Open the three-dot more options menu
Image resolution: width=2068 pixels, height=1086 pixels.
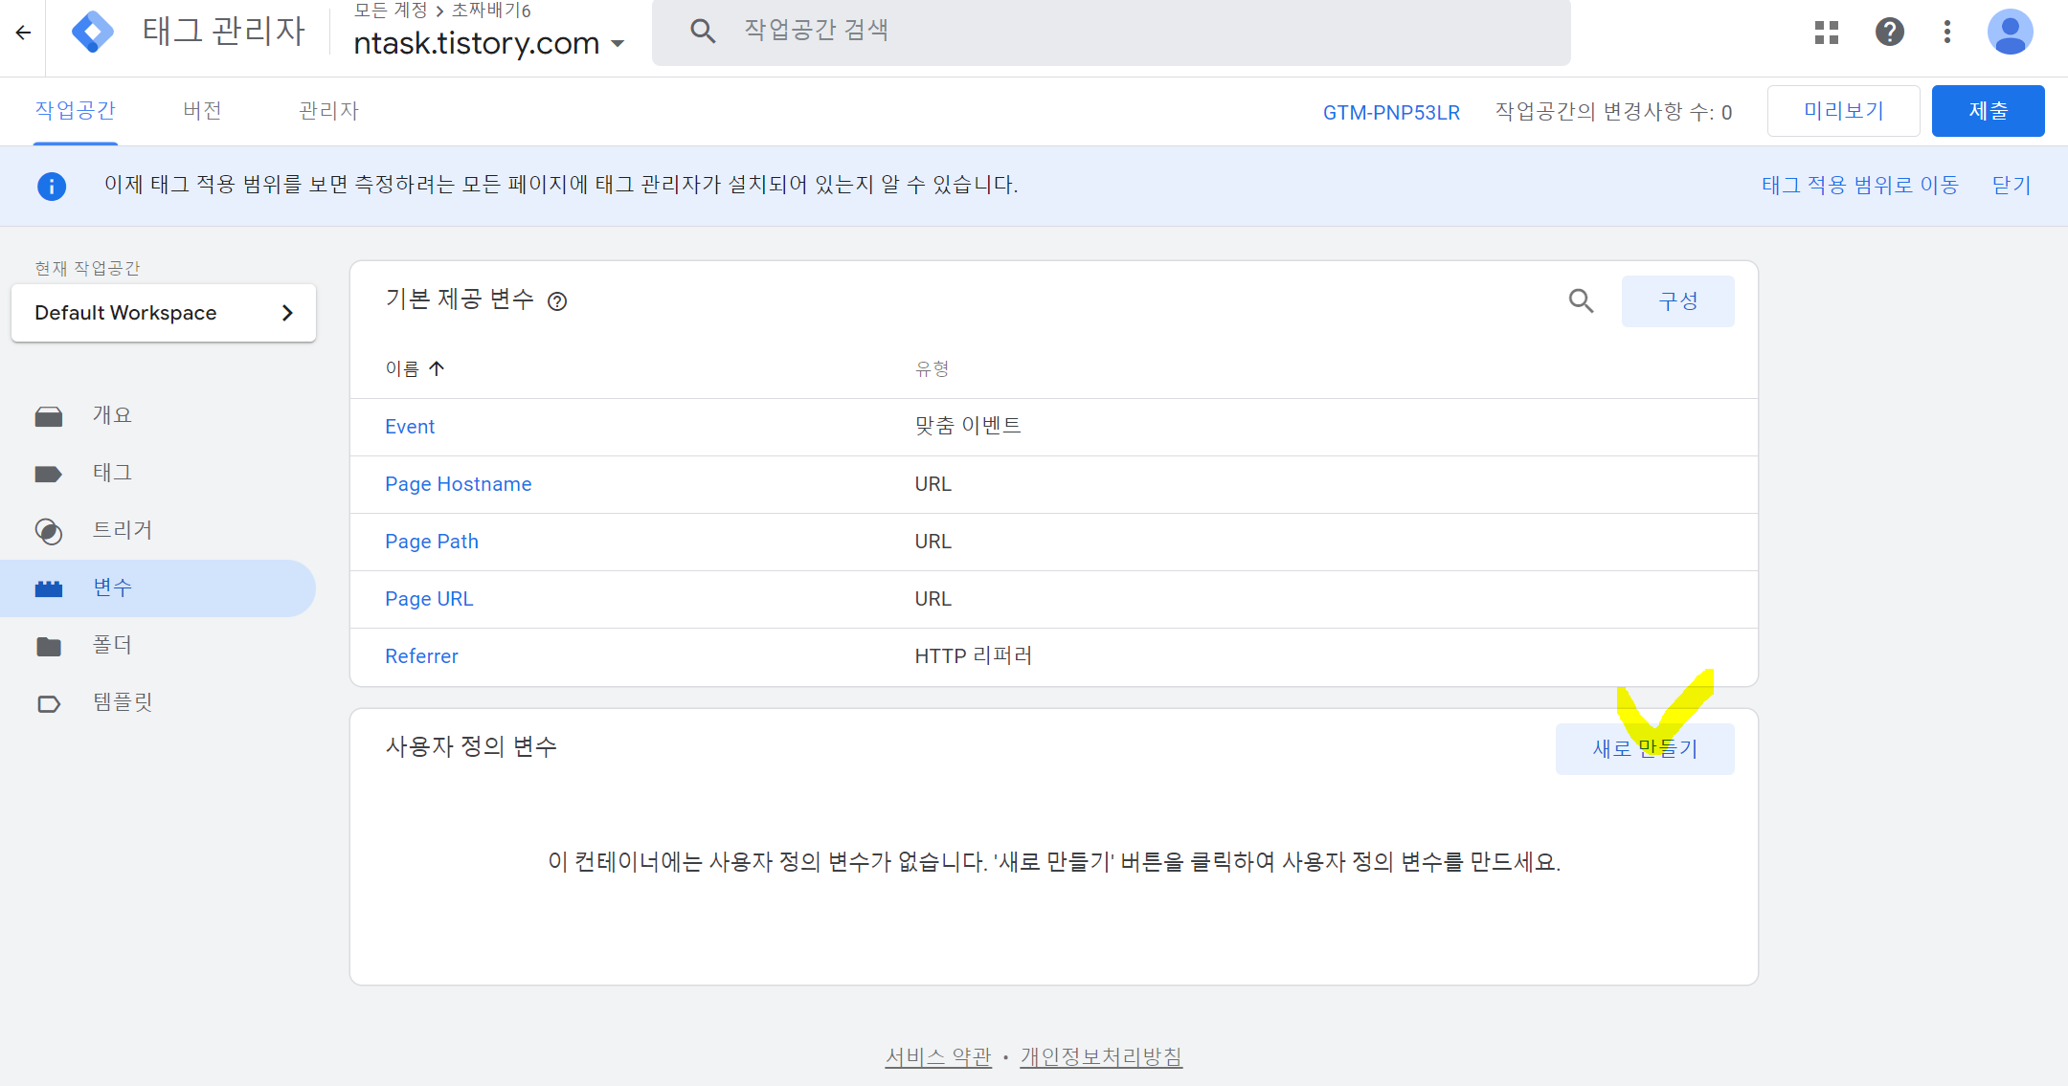[1947, 33]
